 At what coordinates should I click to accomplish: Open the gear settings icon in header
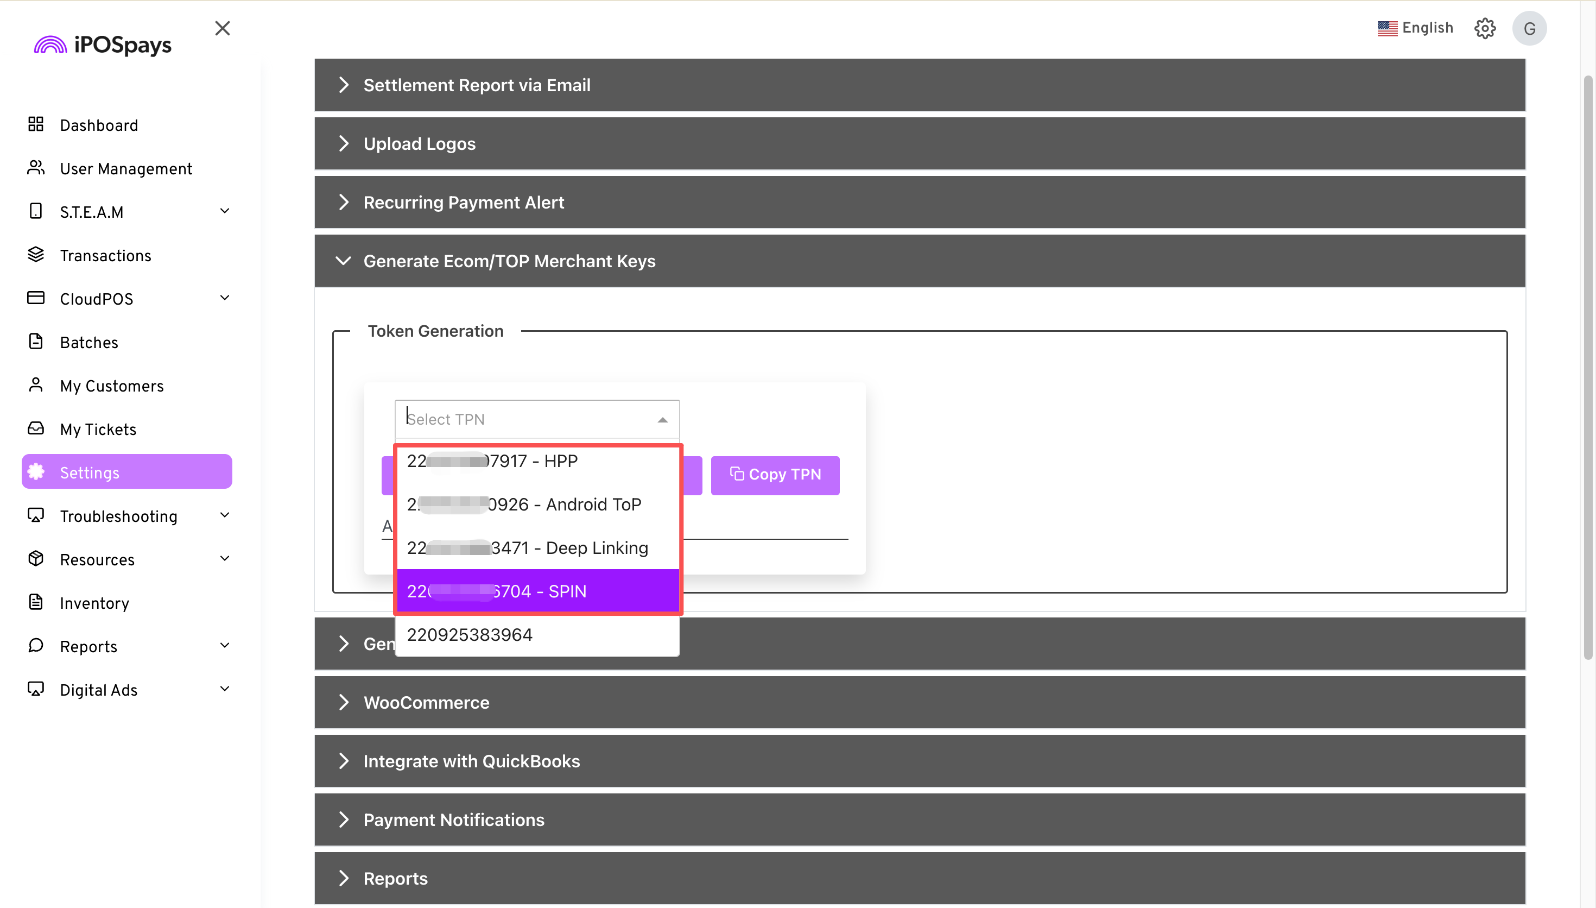[1485, 29]
